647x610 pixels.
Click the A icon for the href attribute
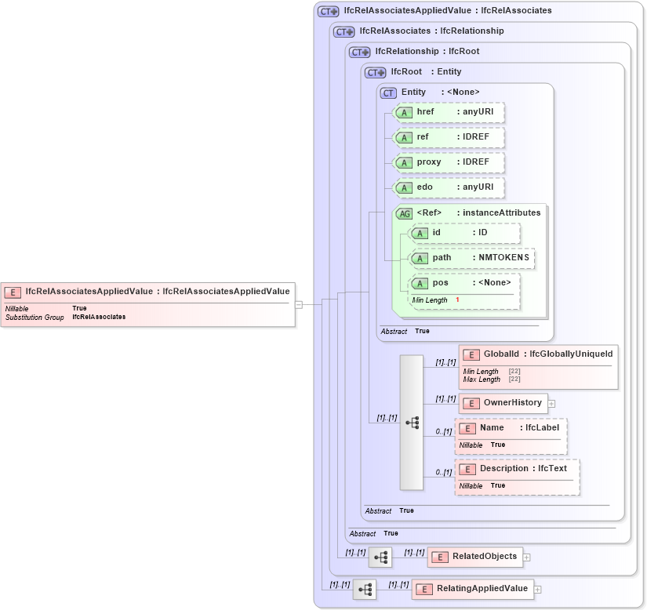[x=404, y=112]
